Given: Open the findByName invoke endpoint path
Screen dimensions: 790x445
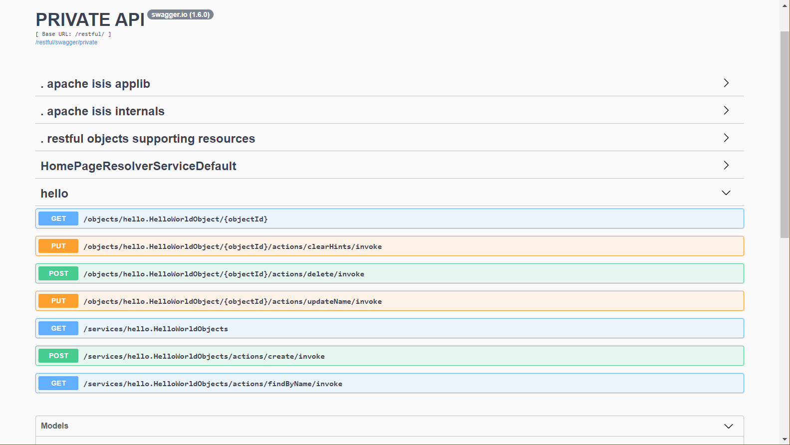Looking at the screenshot, I should click(x=213, y=384).
